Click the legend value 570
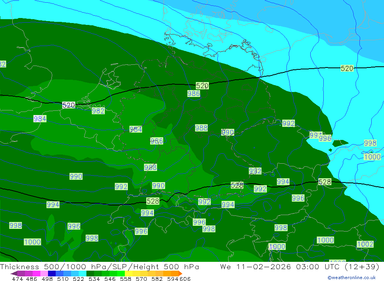Viewport: 384px width, 281px height. (141, 279)
